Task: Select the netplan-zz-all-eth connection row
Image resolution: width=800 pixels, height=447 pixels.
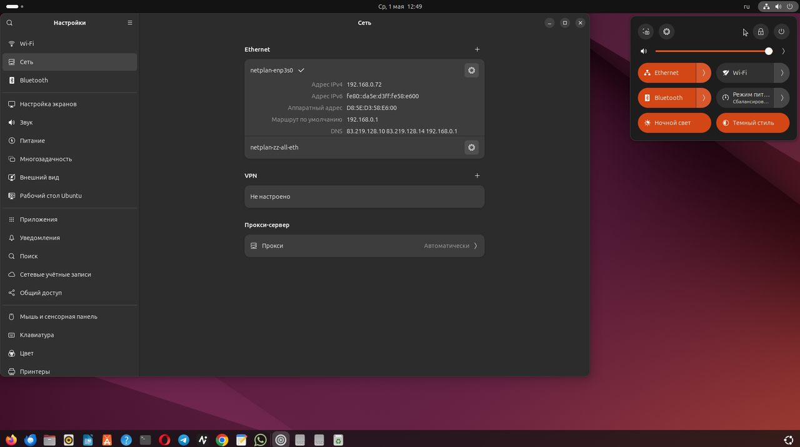Action: pyautogui.click(x=364, y=148)
